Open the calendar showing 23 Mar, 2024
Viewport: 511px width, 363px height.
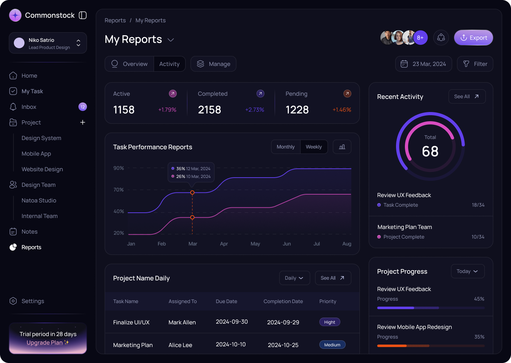coord(423,64)
